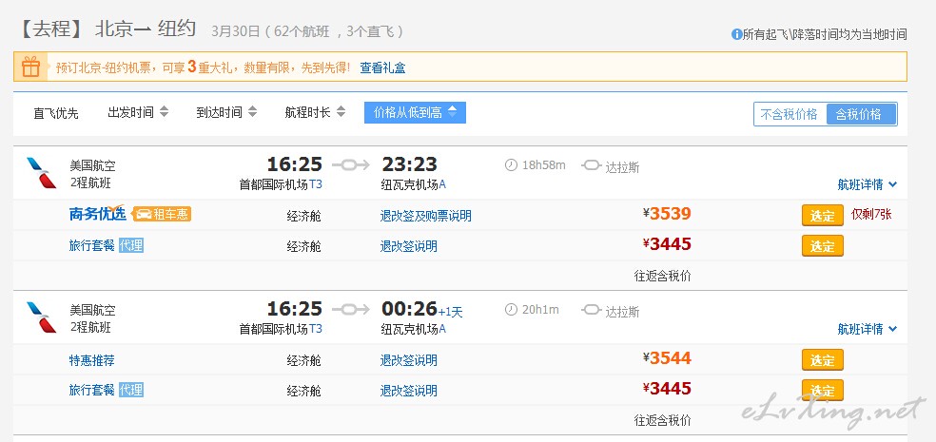Open 退改签及购票说明 for ¥3539 fare

[x=425, y=216]
